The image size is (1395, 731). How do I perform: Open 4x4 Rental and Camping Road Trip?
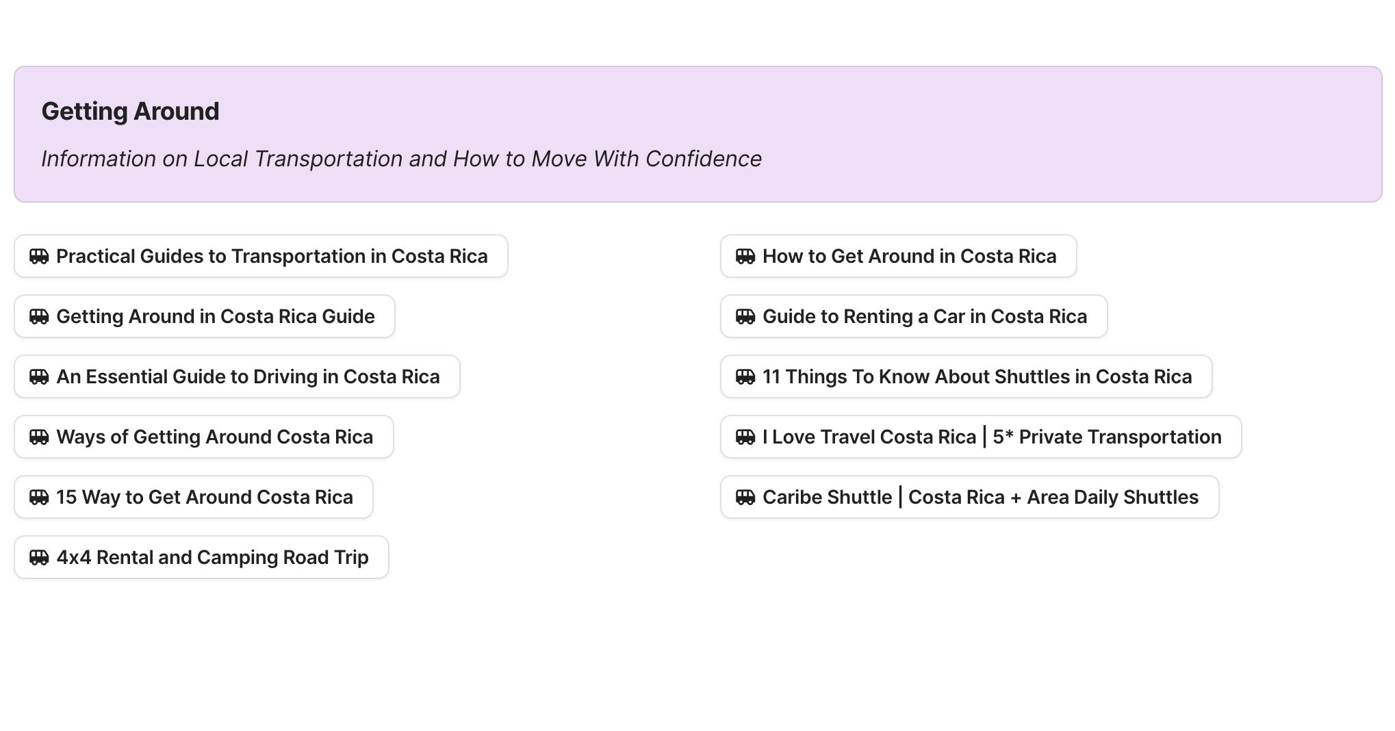pos(212,558)
